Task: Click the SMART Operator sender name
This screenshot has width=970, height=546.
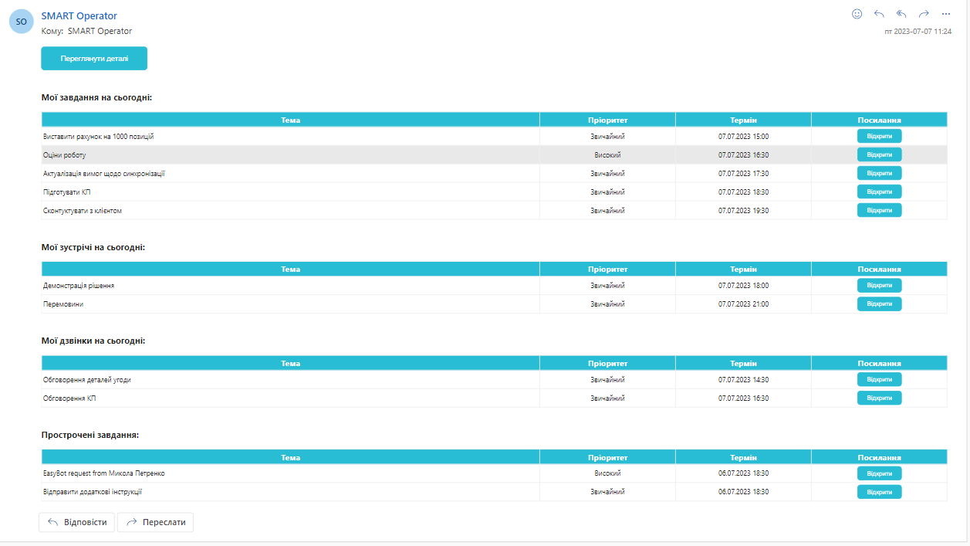Action: (79, 15)
